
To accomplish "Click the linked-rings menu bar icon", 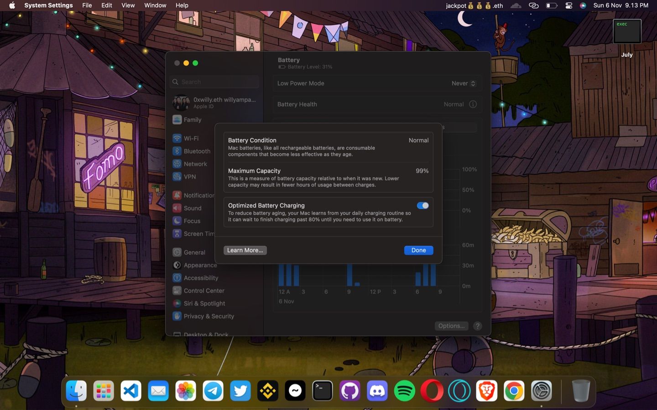I will (x=533, y=5).
